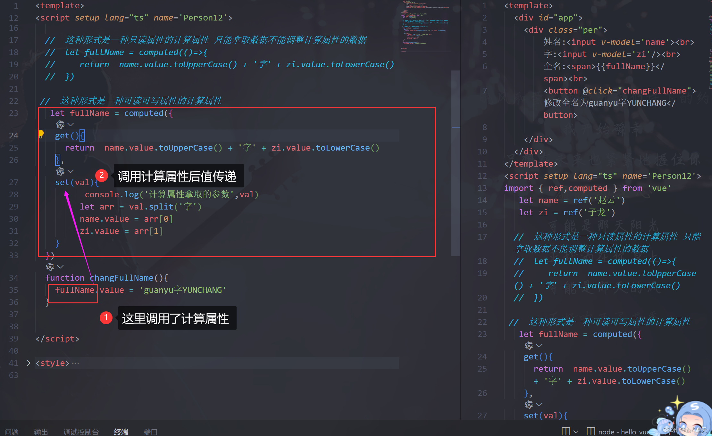Click the ellipsis after the folded <style> tag
Image resolution: width=712 pixels, height=436 pixels.
tap(76, 363)
